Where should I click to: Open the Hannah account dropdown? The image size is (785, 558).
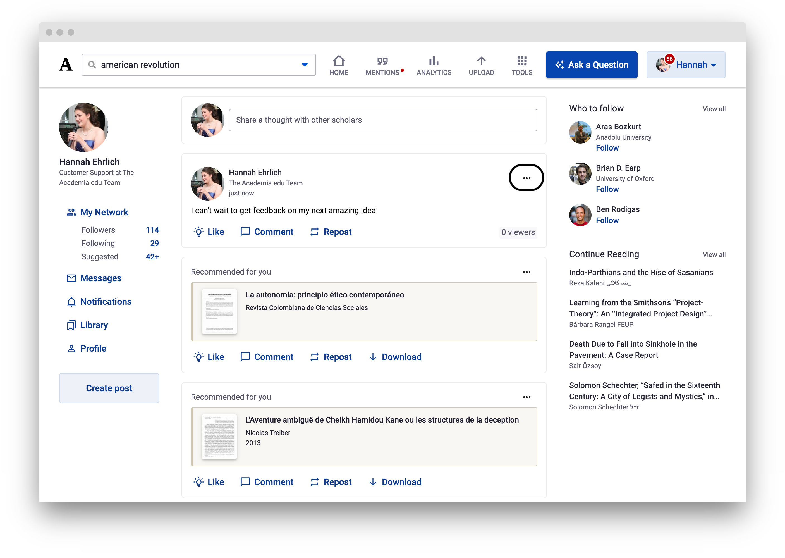[686, 65]
